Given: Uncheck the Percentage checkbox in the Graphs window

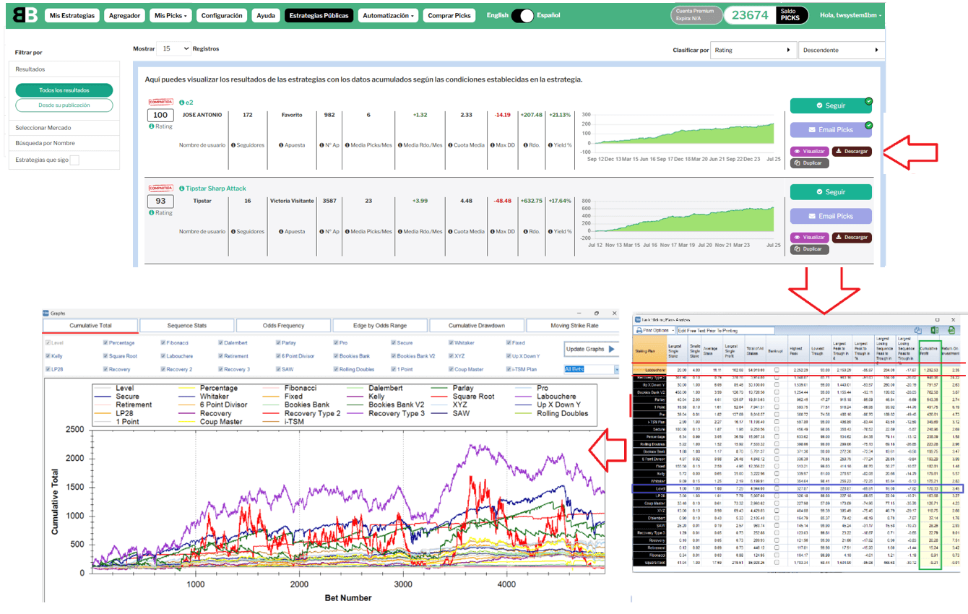Looking at the screenshot, I should point(105,343).
